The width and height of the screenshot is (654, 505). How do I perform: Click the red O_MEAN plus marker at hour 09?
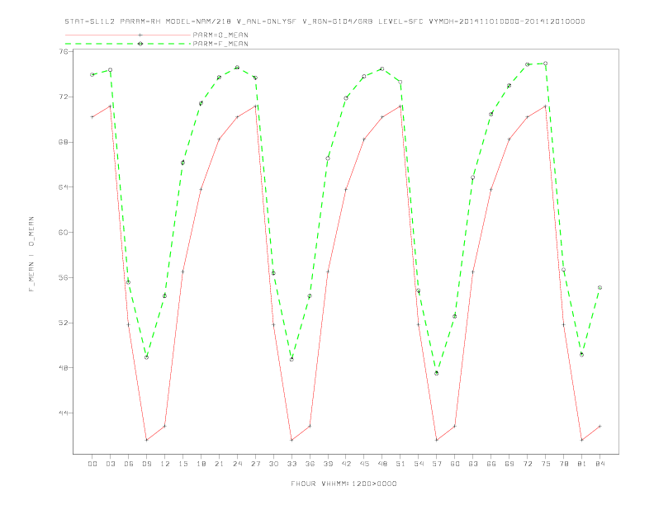146,440
